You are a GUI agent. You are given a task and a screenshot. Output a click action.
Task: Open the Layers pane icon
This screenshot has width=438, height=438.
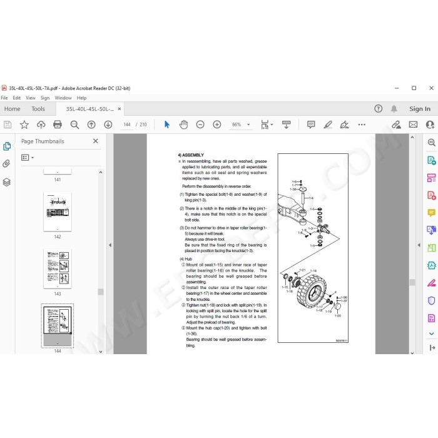point(7,182)
